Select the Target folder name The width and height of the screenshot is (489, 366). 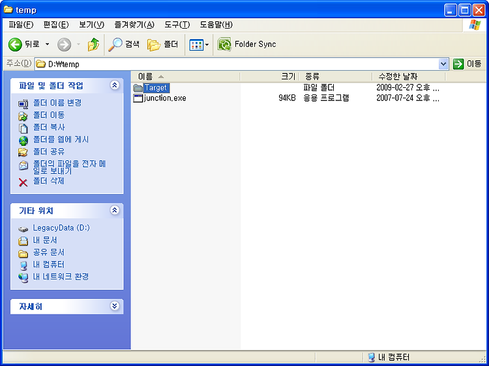pyautogui.click(x=156, y=88)
